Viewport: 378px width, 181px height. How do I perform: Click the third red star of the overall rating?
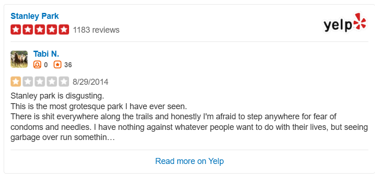pos(40,29)
